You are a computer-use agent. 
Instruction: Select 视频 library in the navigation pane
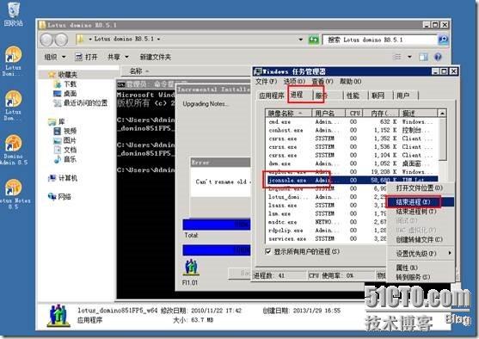tap(65, 131)
